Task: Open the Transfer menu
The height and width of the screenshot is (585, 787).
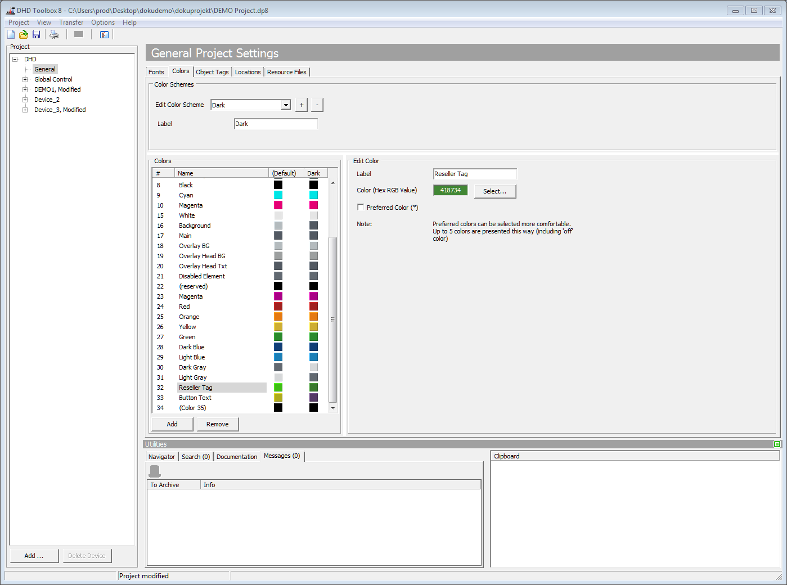Action: coord(71,22)
